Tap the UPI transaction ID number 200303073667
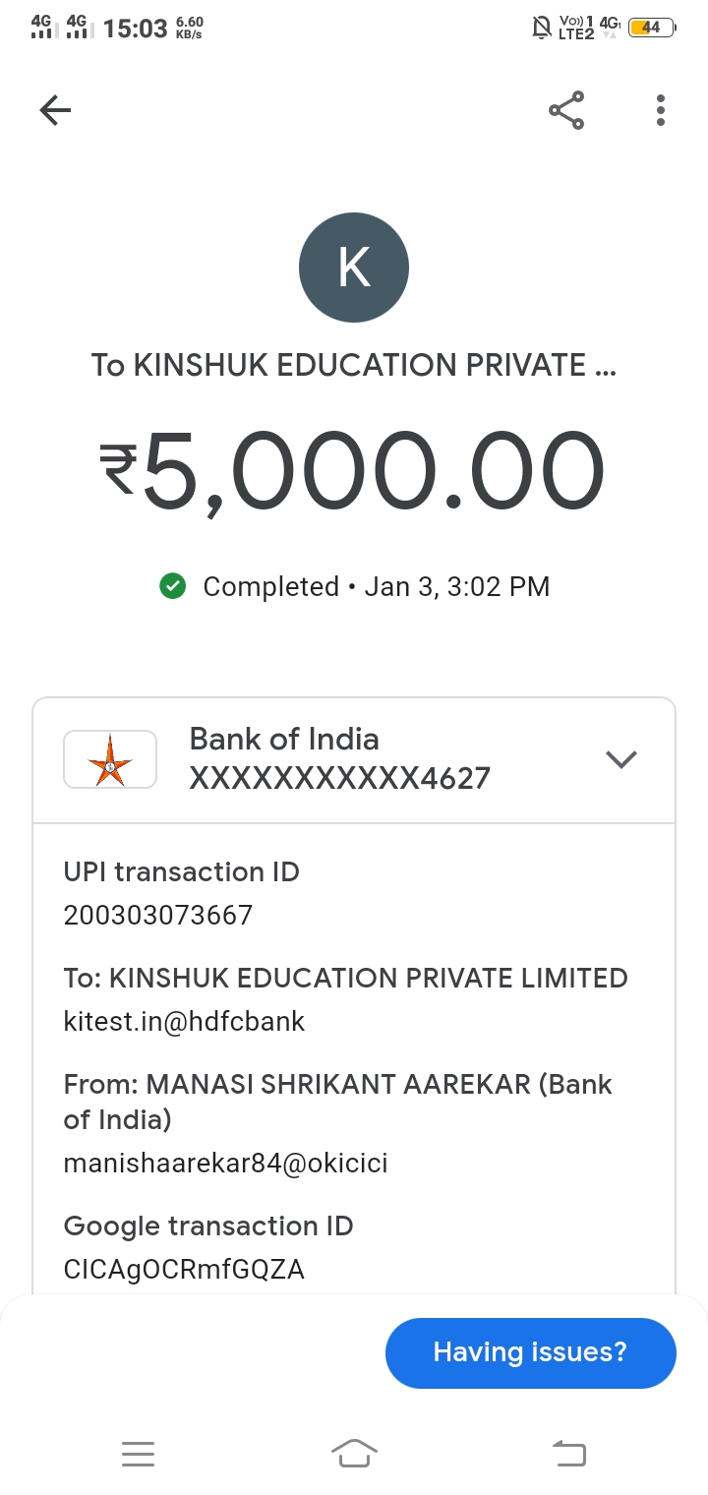This screenshot has height=1495, width=708. (x=158, y=916)
